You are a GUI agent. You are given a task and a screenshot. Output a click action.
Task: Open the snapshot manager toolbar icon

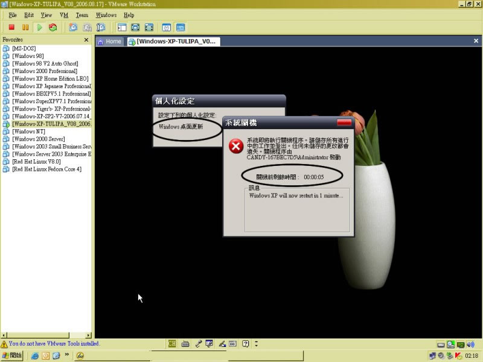101,27
